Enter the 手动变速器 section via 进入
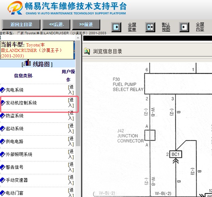The width and height of the screenshot is (212, 197). tap(71, 180)
